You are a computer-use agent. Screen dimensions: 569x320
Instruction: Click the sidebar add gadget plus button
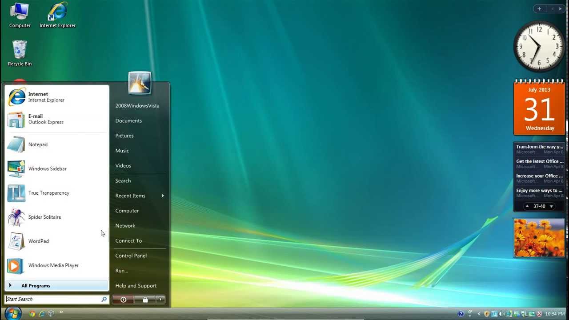click(539, 9)
